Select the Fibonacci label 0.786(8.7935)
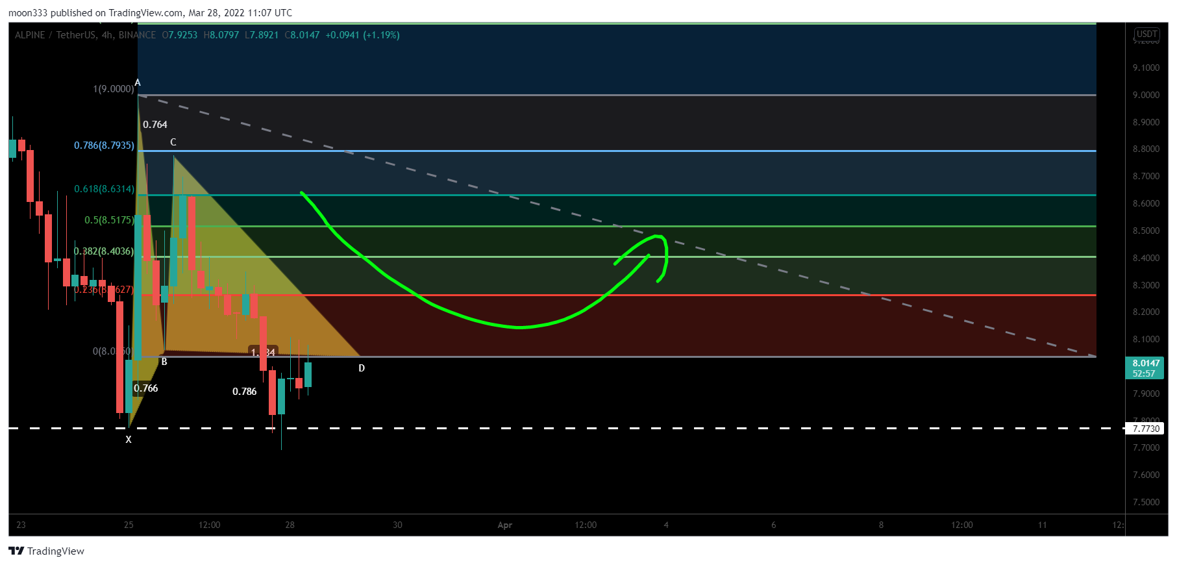Viewport: 1177px width, 565px height. coord(104,145)
